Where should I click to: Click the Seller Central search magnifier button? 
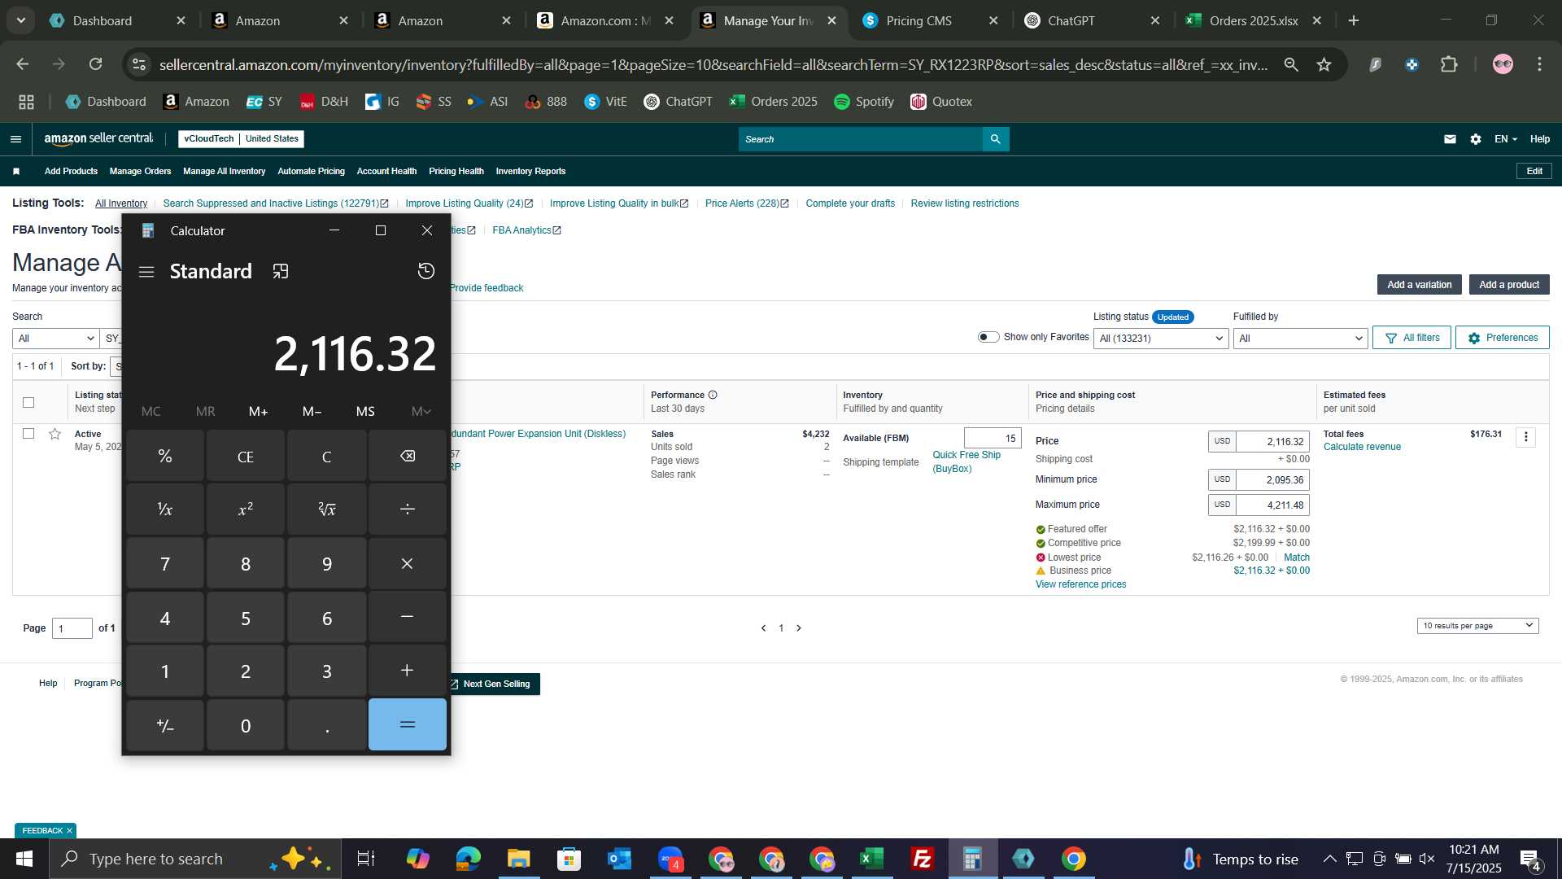995,139
